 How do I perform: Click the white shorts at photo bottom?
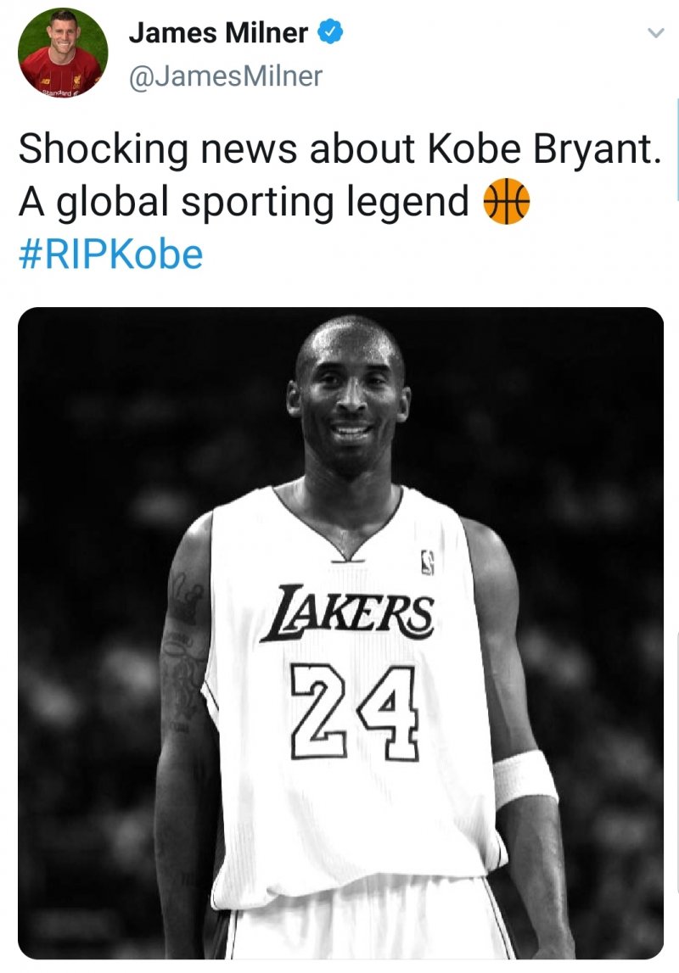[356, 929]
